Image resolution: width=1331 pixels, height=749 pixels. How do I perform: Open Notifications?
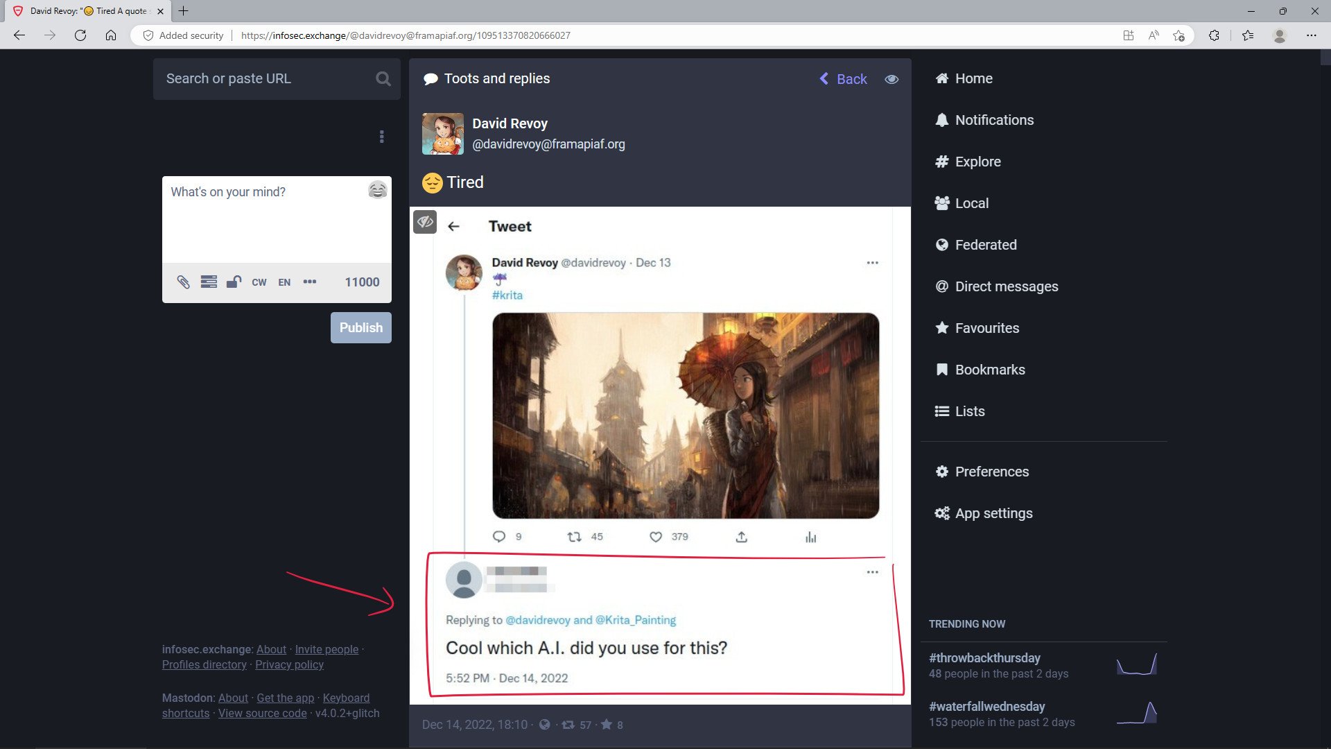(x=984, y=121)
